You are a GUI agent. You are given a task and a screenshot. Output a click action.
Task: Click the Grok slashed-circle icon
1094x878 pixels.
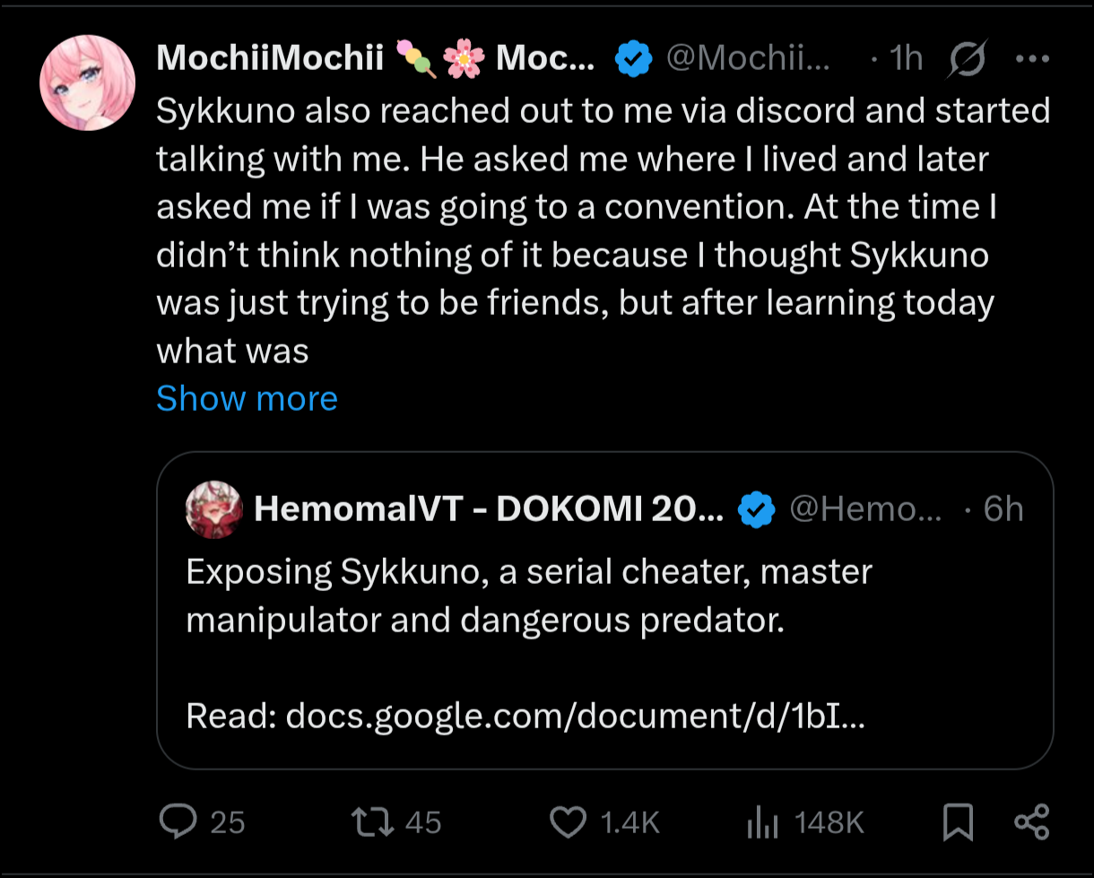pos(968,59)
